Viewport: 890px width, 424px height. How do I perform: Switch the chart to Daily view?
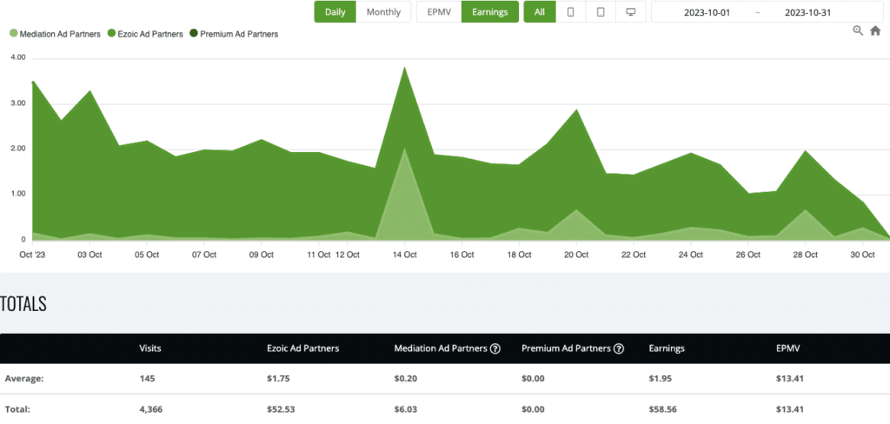(x=335, y=12)
